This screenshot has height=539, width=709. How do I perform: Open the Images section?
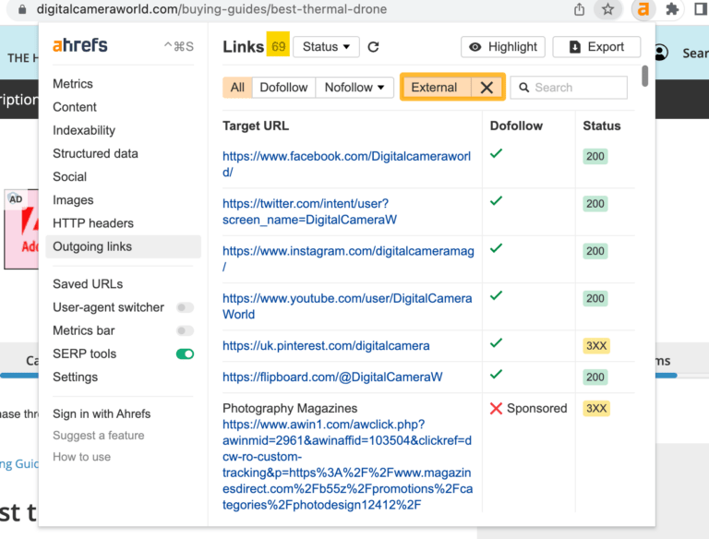click(x=73, y=200)
